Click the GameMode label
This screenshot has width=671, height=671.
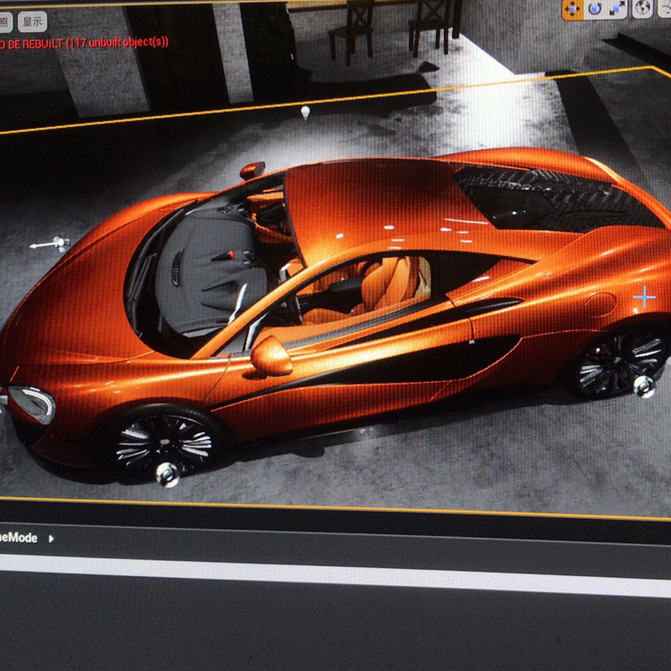[x=20, y=539]
